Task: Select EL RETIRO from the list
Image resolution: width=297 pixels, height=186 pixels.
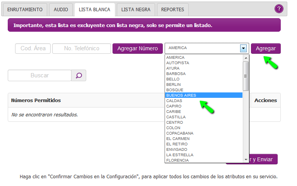Action: [x=204, y=144]
